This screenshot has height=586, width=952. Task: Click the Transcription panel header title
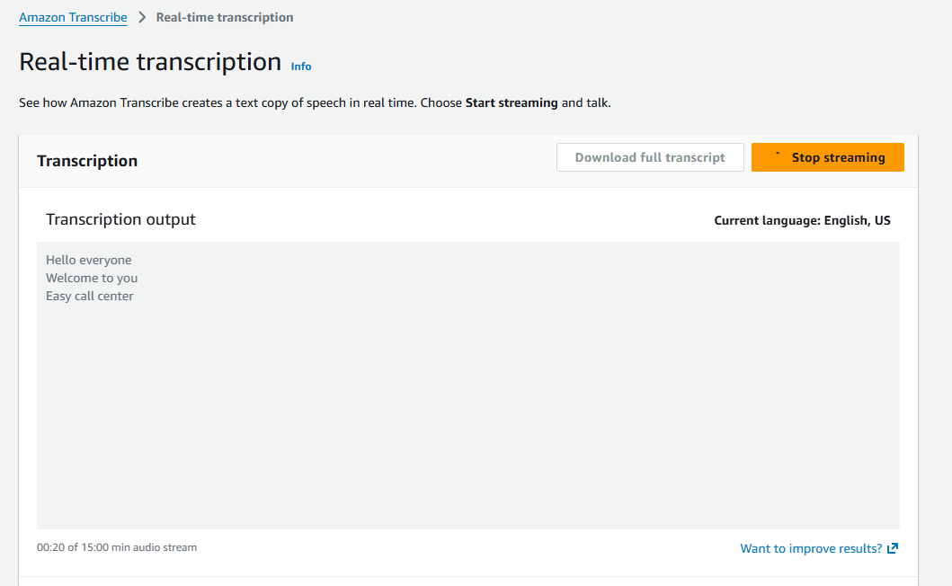(x=87, y=161)
